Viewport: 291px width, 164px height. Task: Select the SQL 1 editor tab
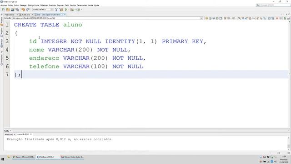point(49,15)
